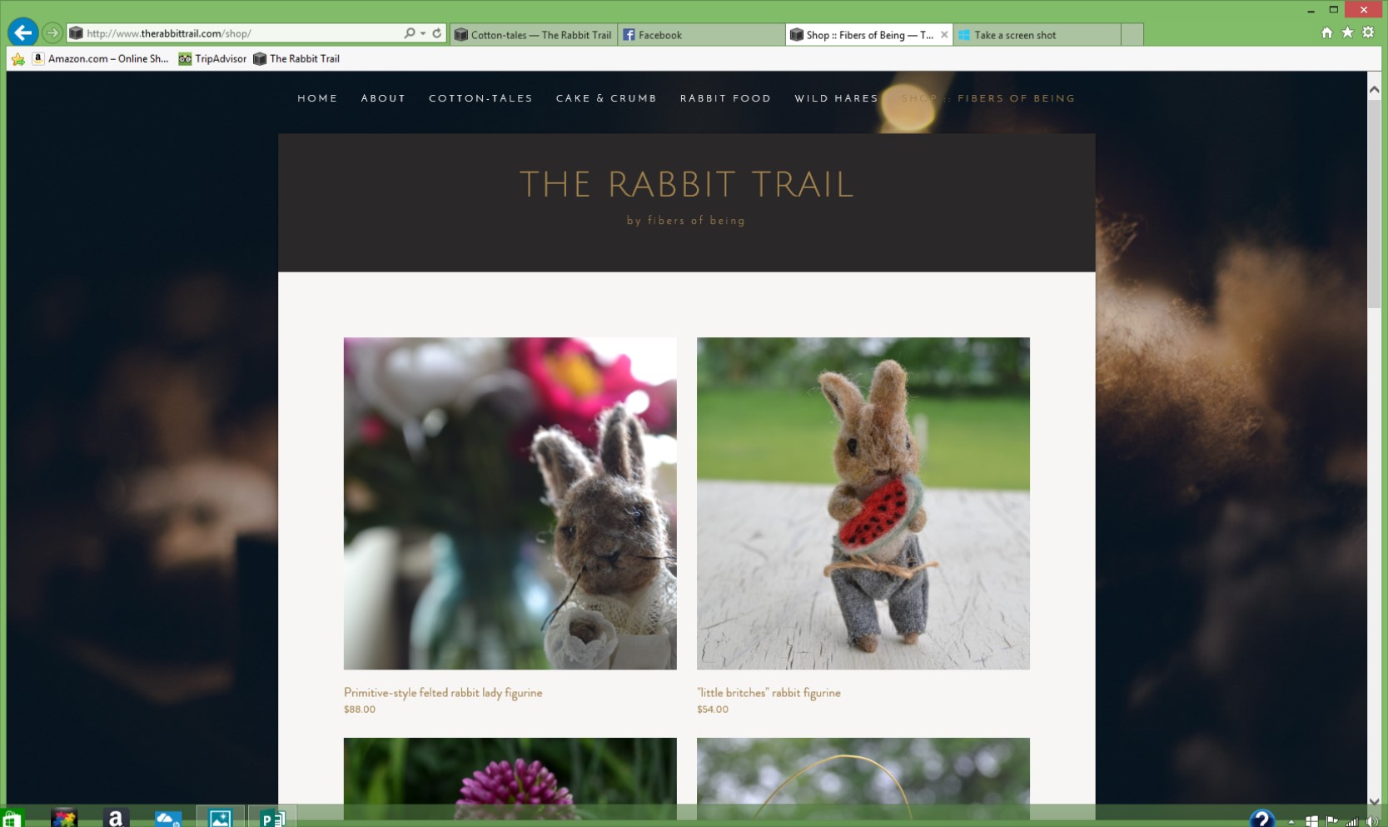Open TripAdvisor bookmark in favorites bar
Image resolution: width=1388 pixels, height=827 pixels.
coord(212,58)
